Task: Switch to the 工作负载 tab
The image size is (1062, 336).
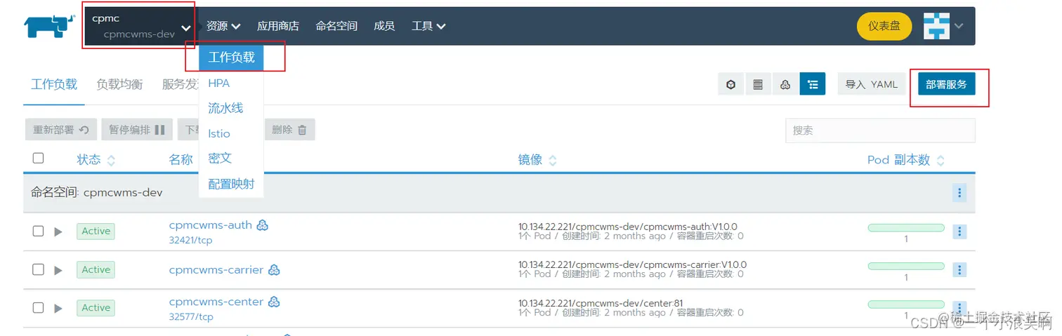Action: (x=54, y=84)
